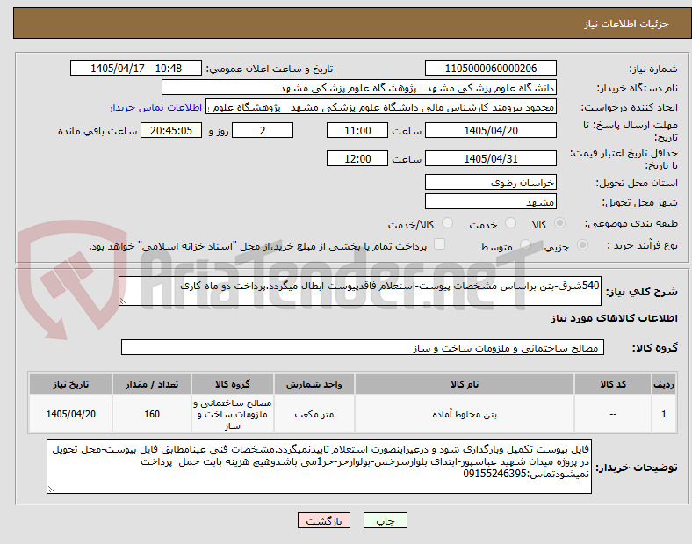692x544 pixels.
Task: Click the resize handle of description textarea
Action: (x=123, y=301)
